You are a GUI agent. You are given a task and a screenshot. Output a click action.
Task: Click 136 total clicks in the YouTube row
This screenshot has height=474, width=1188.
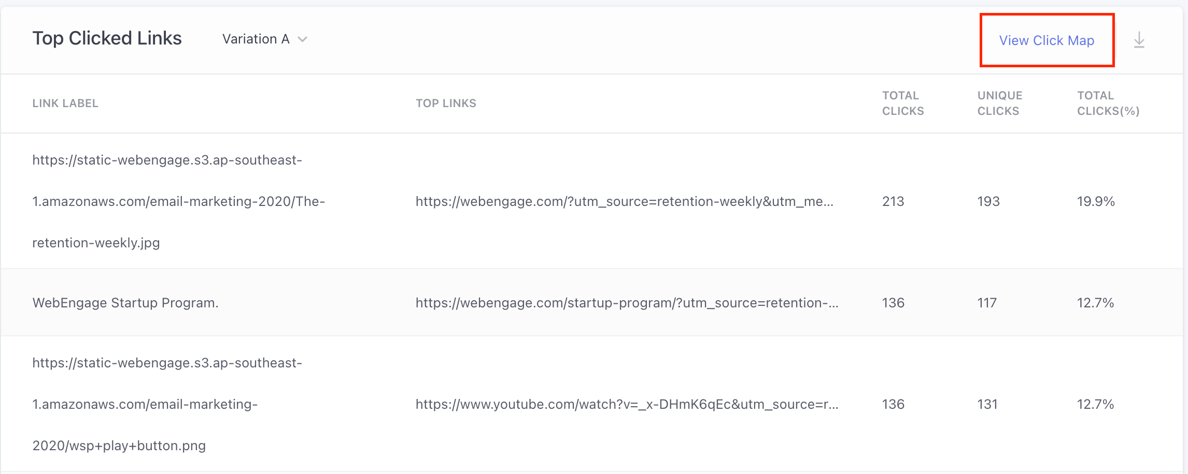pos(893,404)
